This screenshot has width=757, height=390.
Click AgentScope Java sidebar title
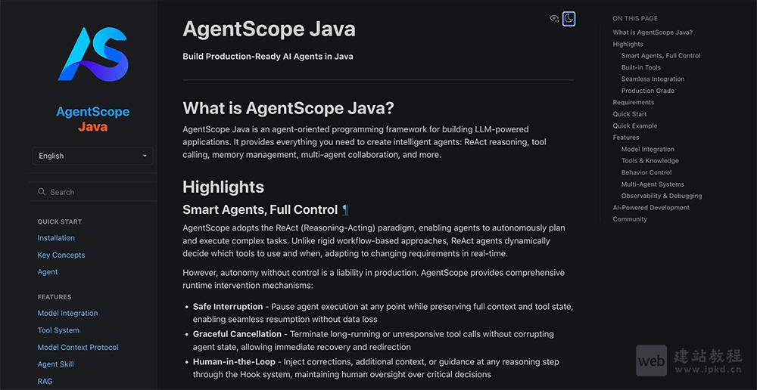point(92,119)
